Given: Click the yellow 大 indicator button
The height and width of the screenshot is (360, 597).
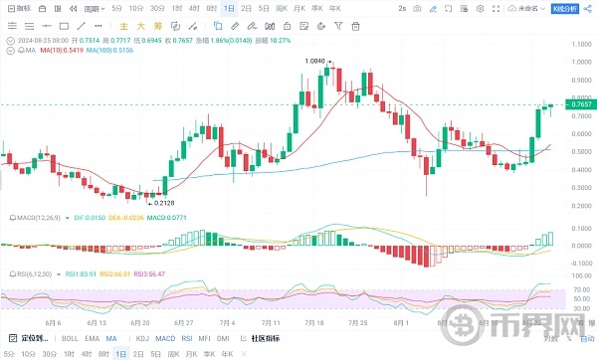Looking at the screenshot, I should point(141,26).
